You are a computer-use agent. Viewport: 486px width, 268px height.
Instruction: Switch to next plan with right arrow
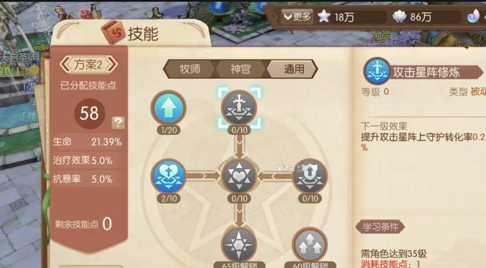(112, 64)
